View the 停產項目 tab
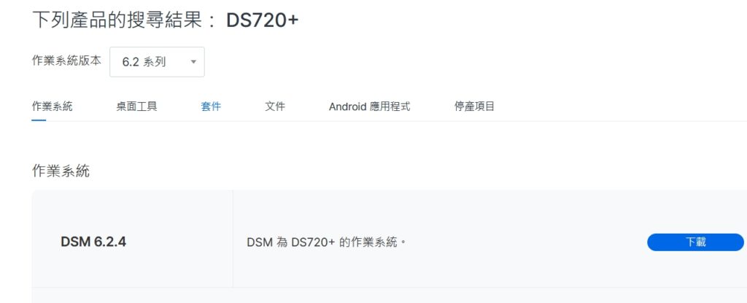 tap(474, 107)
